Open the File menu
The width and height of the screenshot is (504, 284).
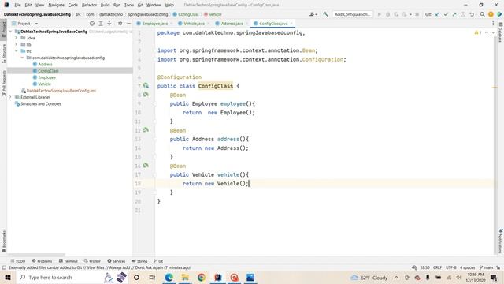tap(17, 5)
